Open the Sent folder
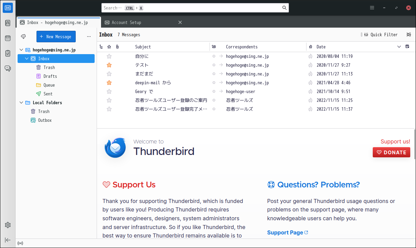416x248 pixels. click(x=48, y=94)
